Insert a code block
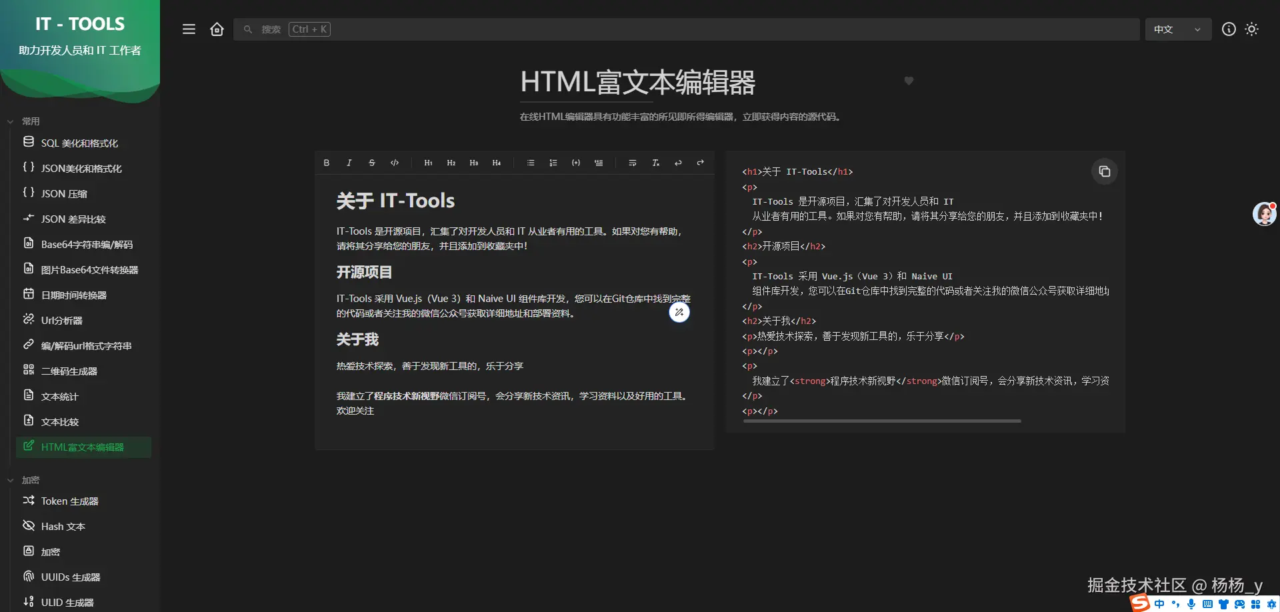The width and height of the screenshot is (1280, 612). 576,163
